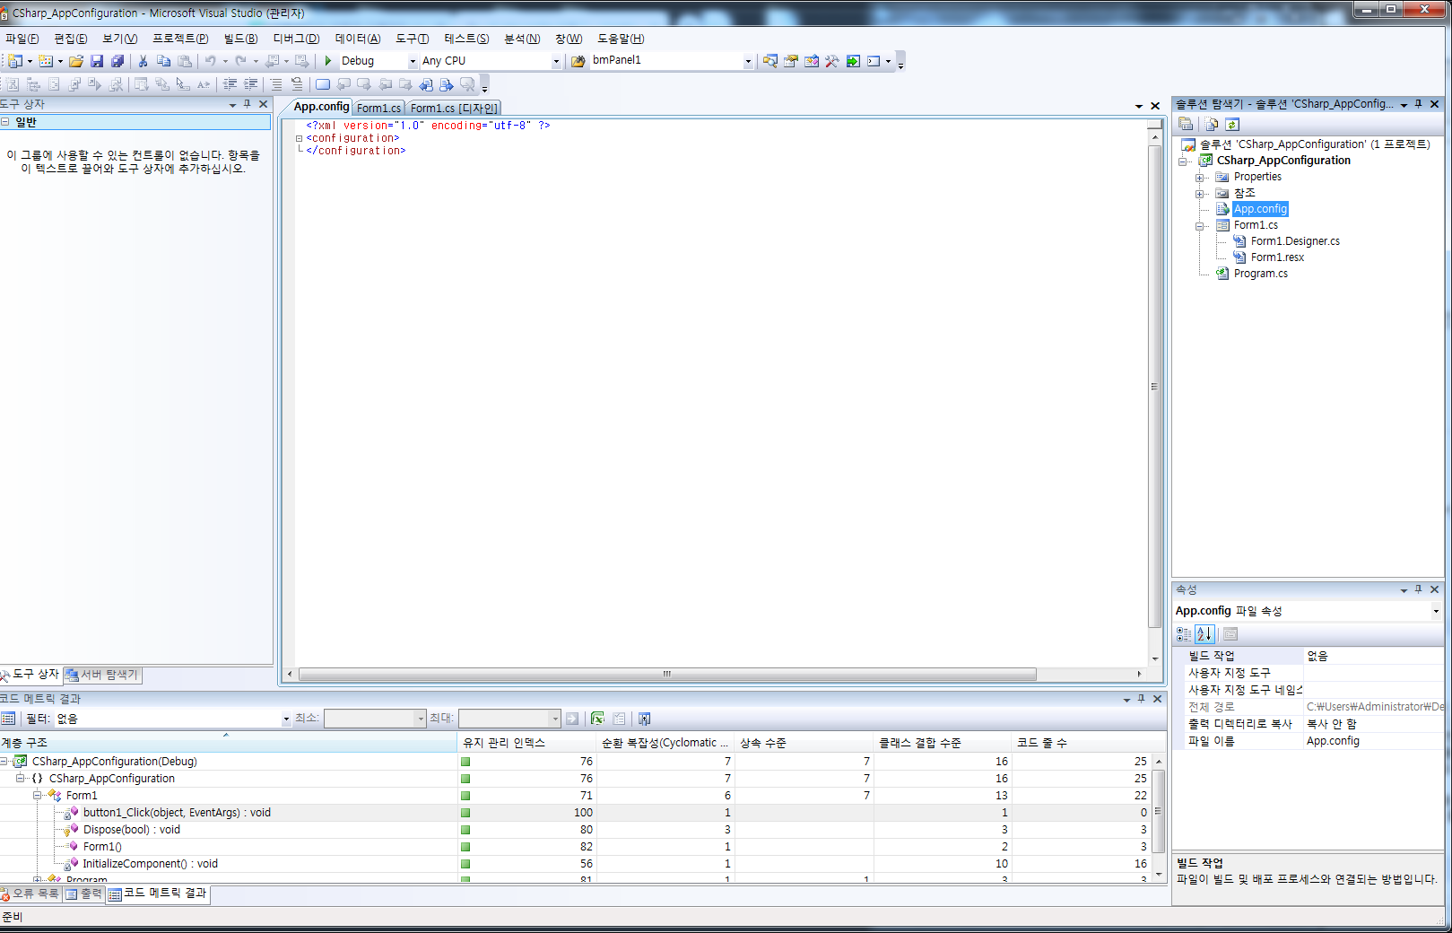Click the Redo arrow icon
The width and height of the screenshot is (1452, 933).
click(x=240, y=61)
